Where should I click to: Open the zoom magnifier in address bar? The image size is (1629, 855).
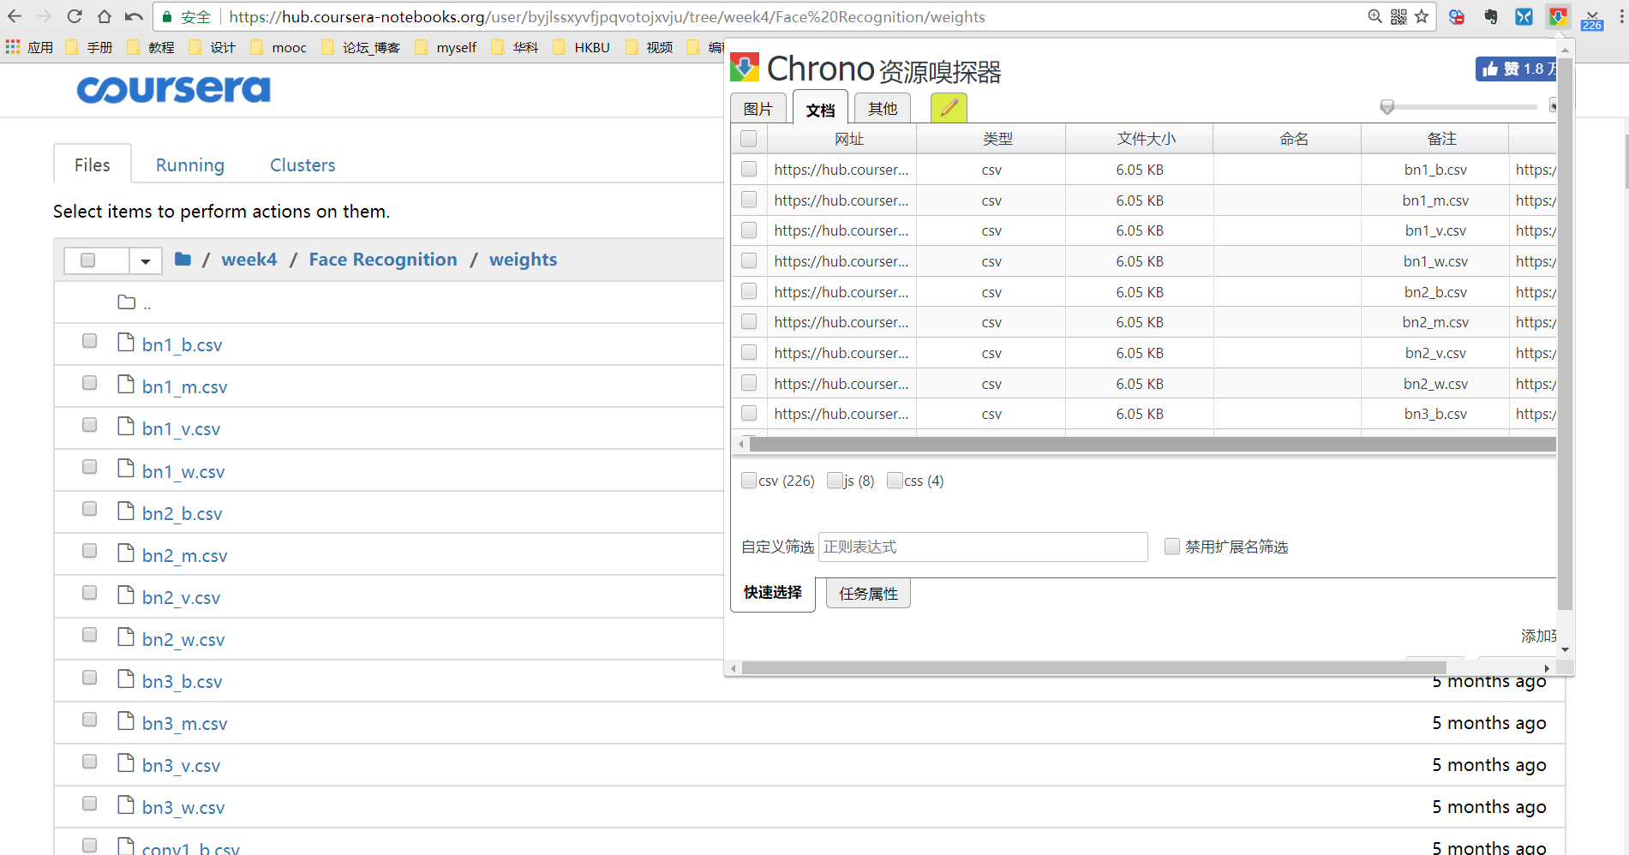(x=1374, y=16)
